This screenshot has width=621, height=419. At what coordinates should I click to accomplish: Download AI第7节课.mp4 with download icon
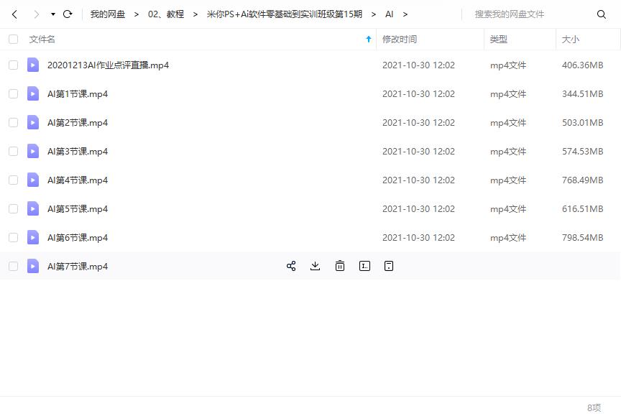(316, 266)
